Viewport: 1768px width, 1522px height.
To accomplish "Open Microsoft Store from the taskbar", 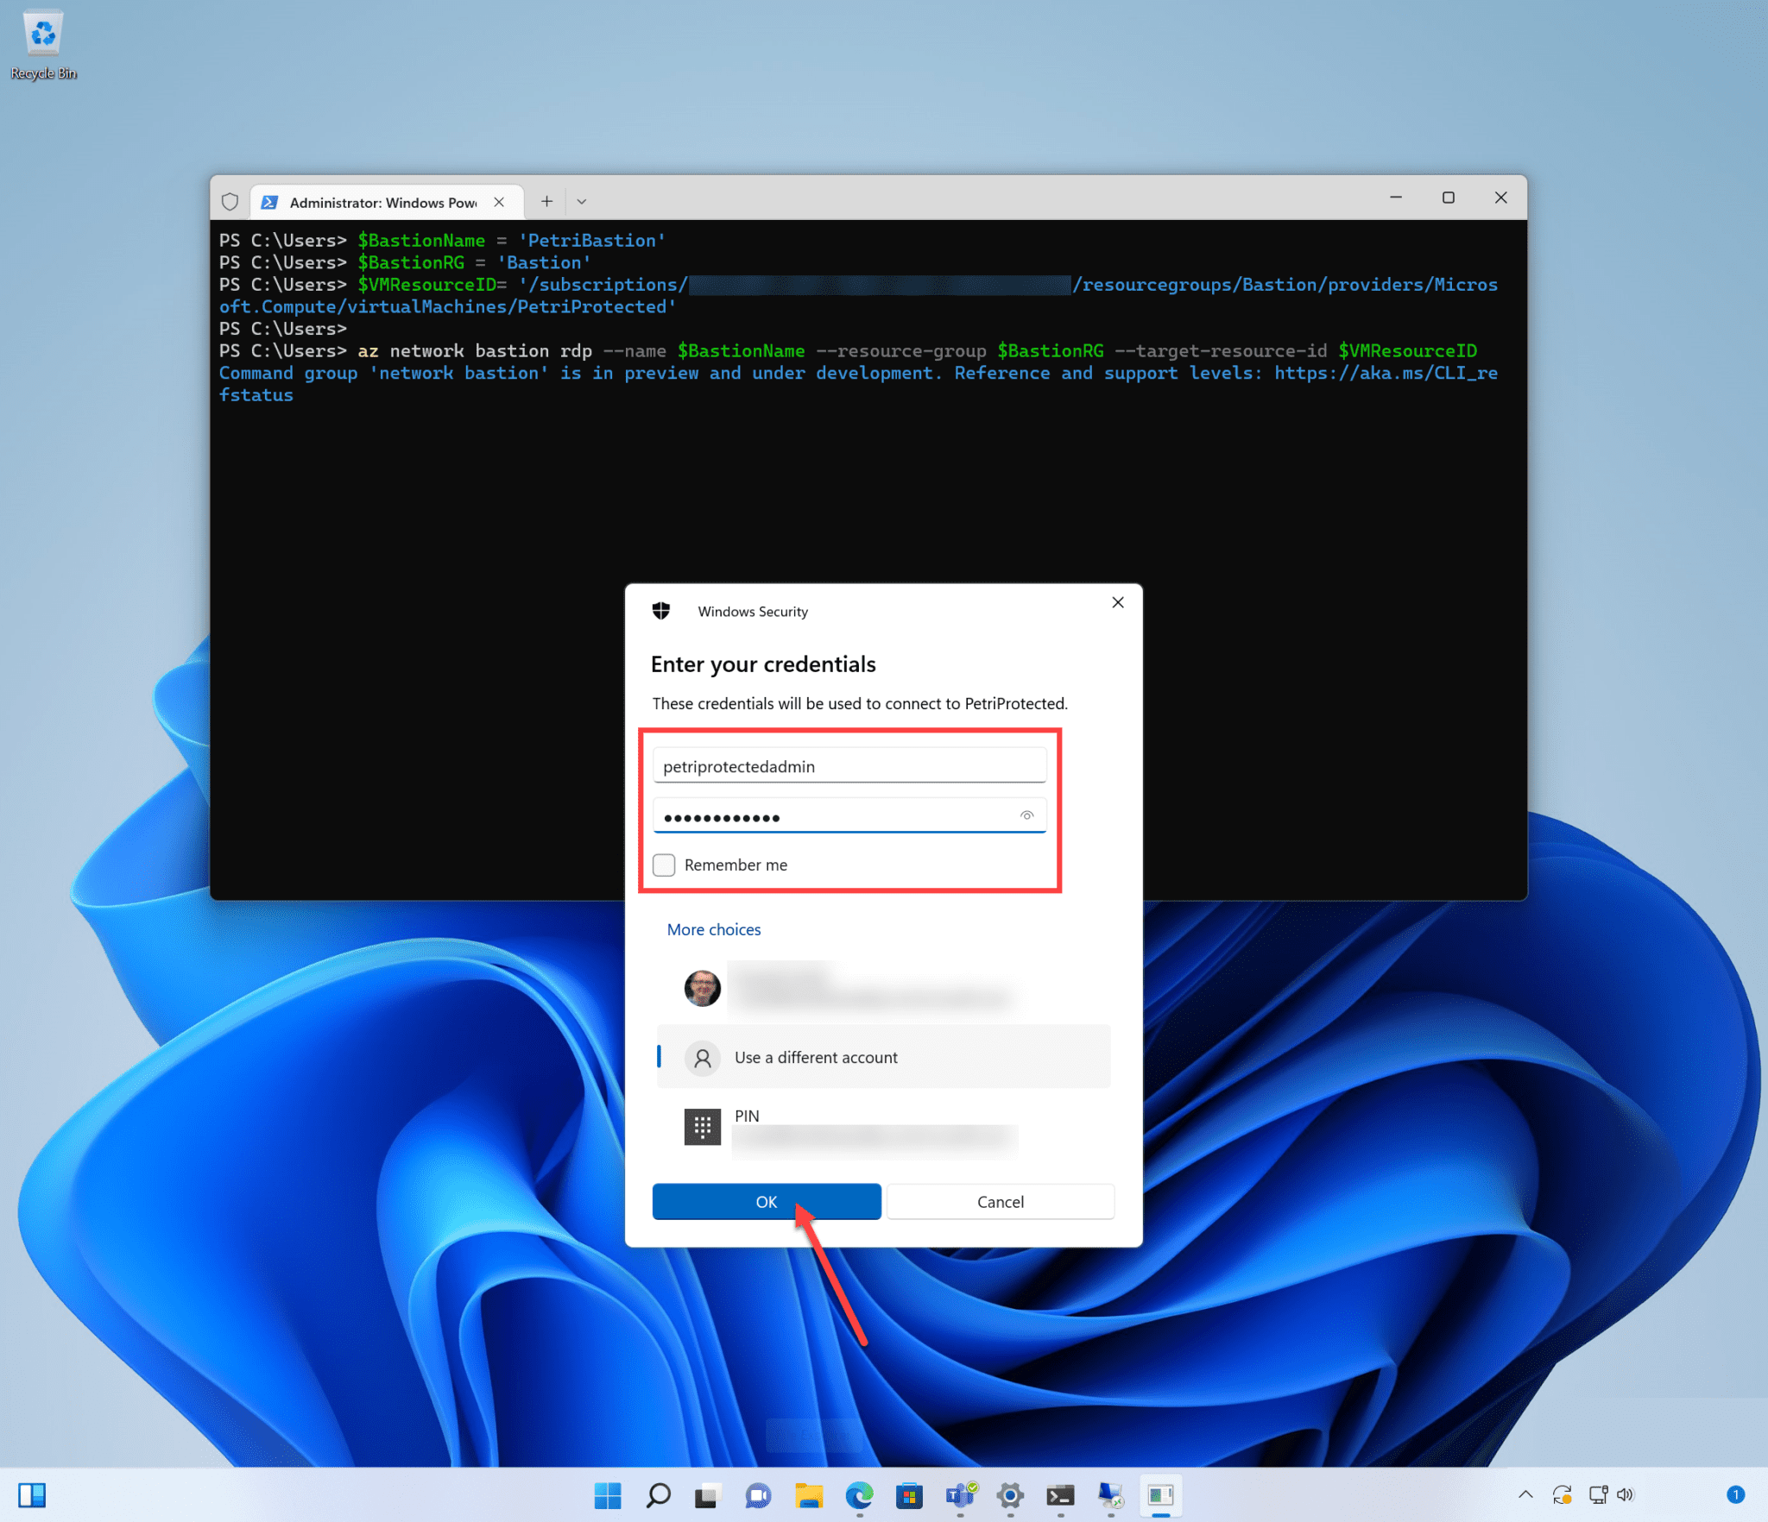I will [909, 1495].
